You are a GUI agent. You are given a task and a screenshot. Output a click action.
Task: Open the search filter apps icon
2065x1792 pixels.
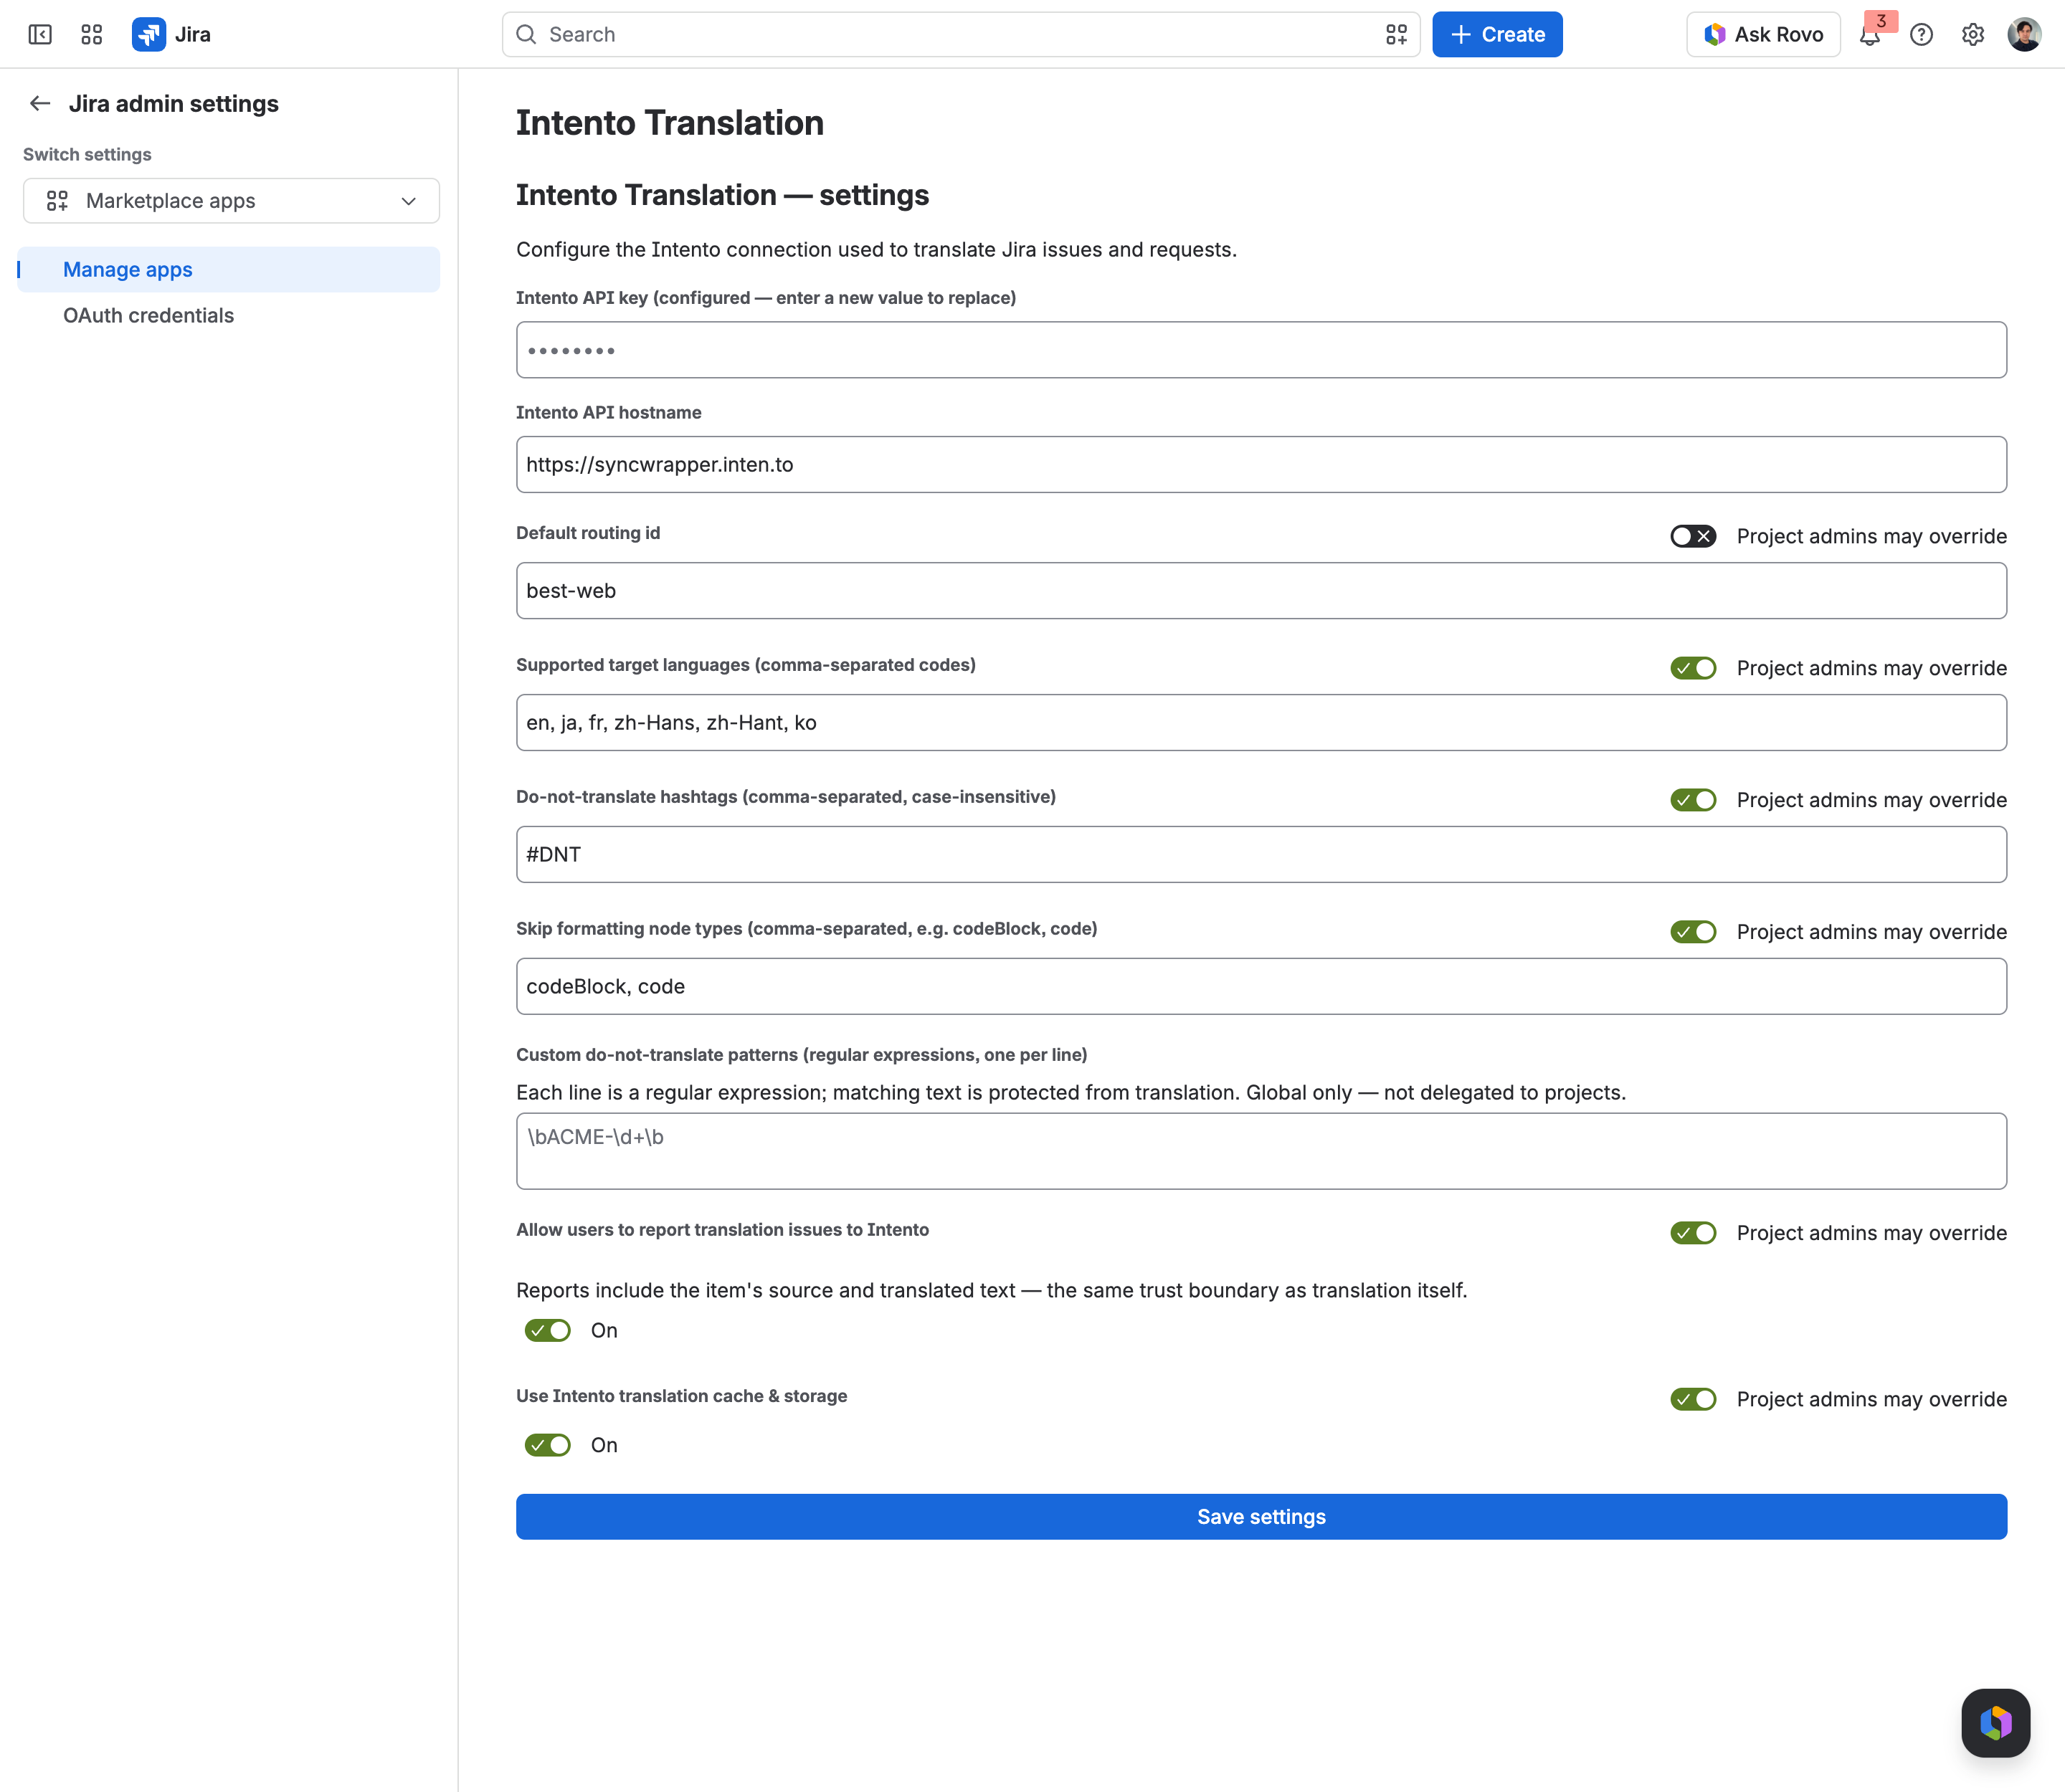click(x=1397, y=35)
